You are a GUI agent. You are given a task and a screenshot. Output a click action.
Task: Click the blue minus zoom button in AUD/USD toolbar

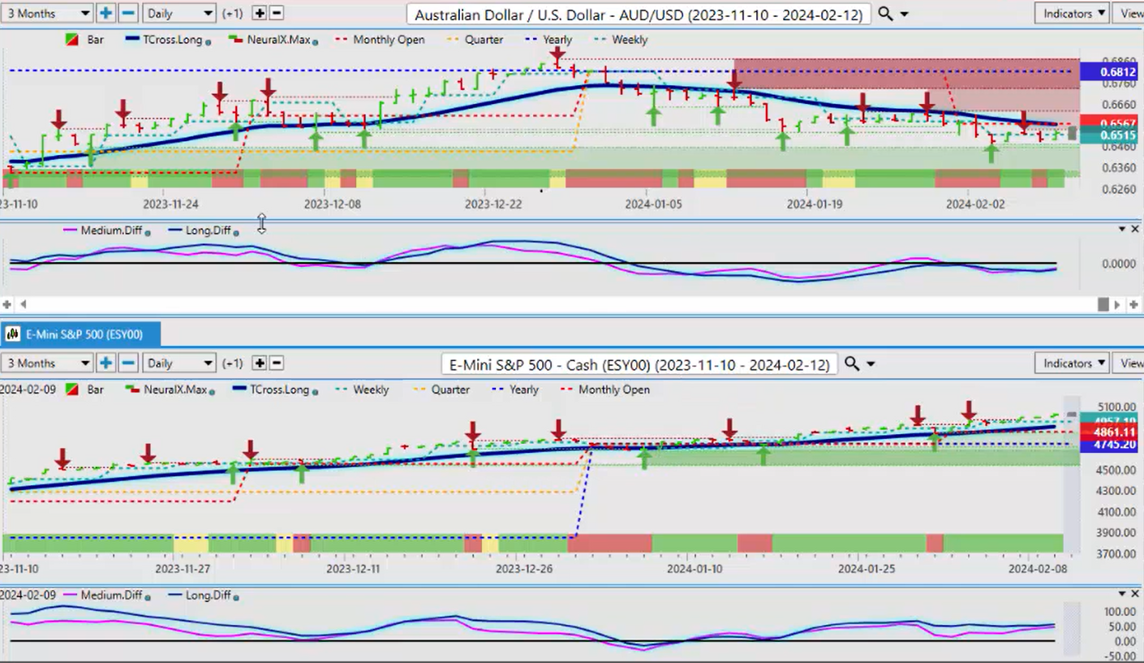(128, 13)
